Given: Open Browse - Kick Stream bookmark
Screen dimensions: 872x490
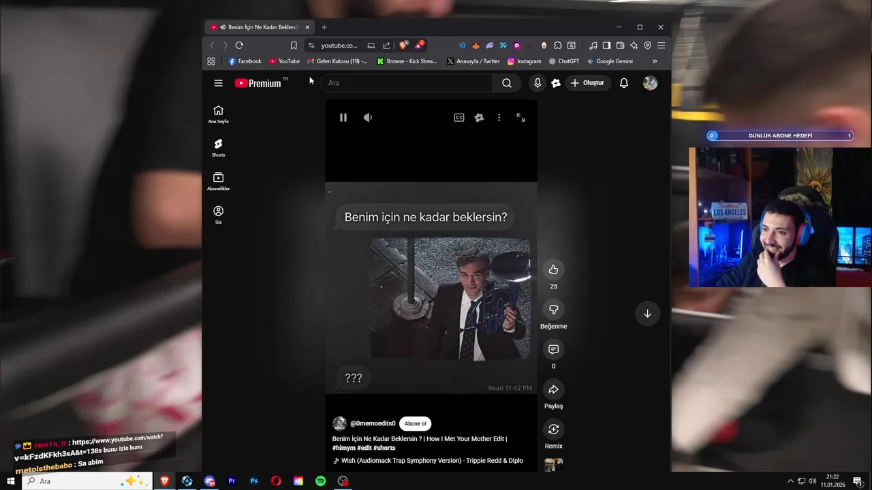Looking at the screenshot, I should click(x=407, y=61).
